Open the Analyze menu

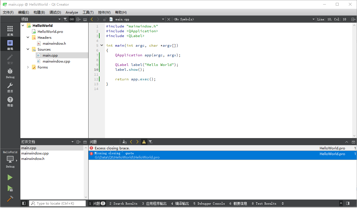[72, 12]
